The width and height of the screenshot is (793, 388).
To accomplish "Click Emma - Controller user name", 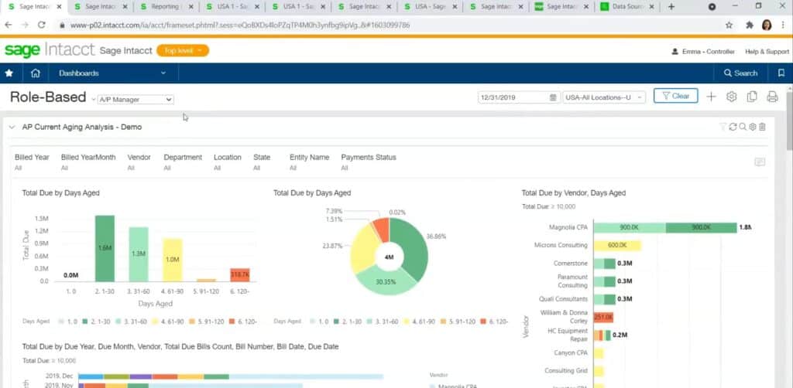I will 708,52.
